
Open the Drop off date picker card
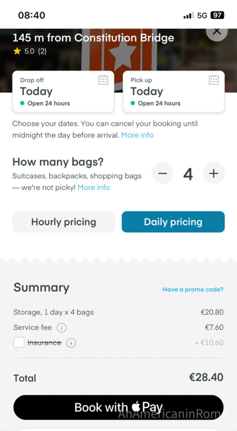tap(63, 92)
